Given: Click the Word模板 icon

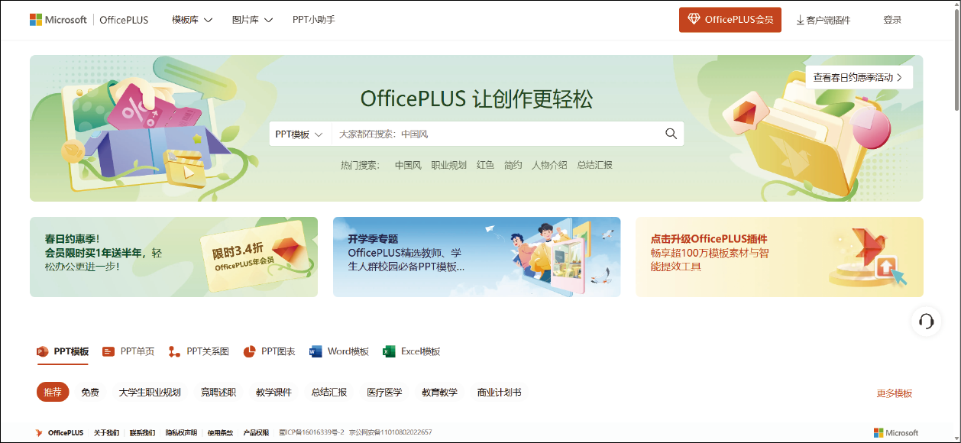Looking at the screenshot, I should pos(315,351).
